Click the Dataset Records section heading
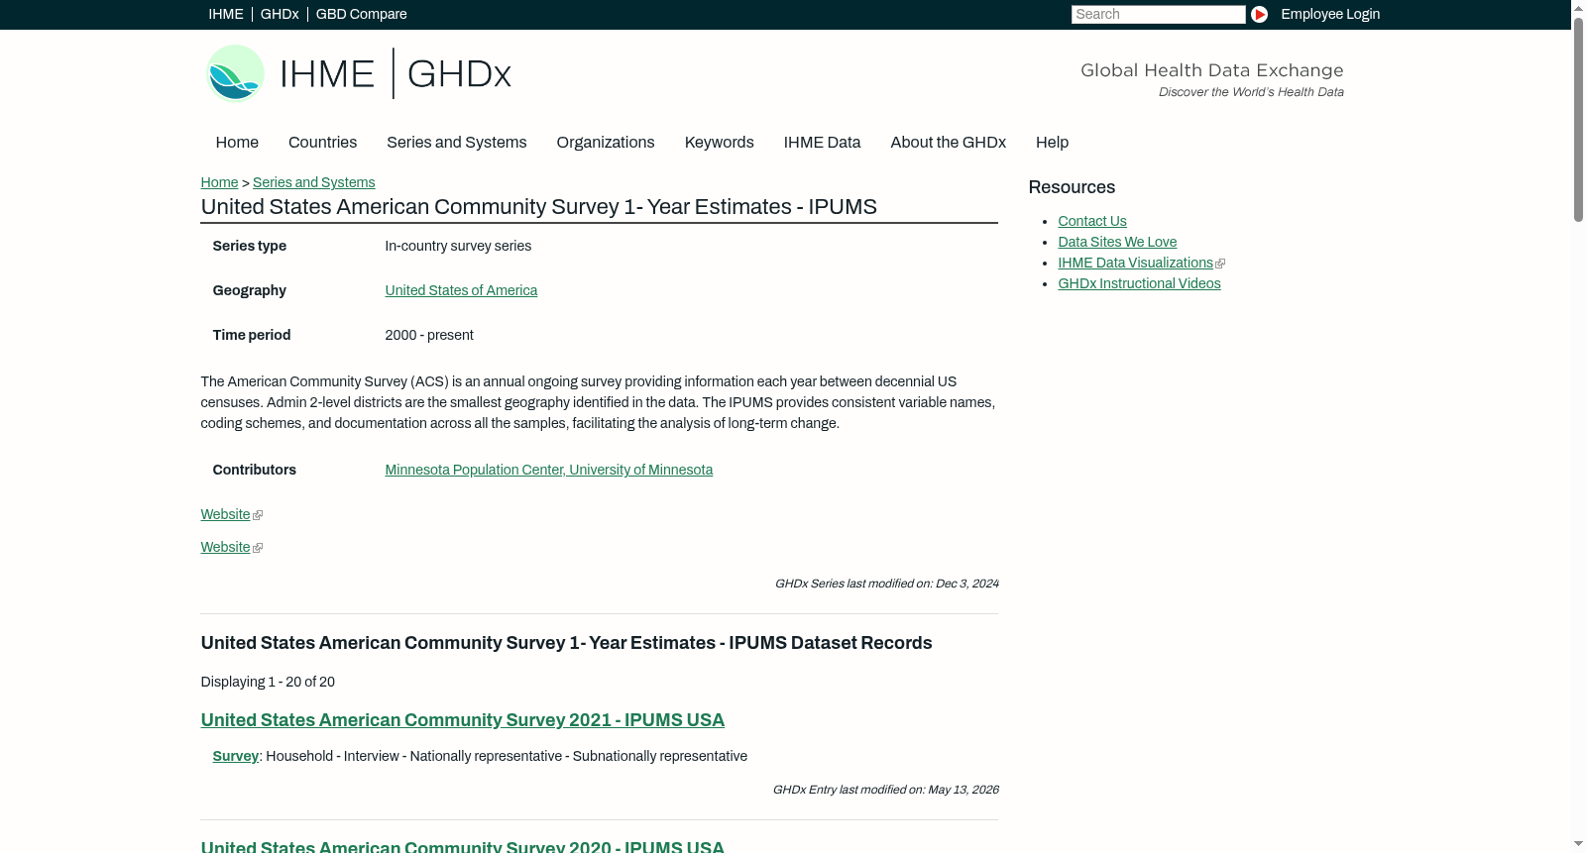Viewport: 1586px width, 853px height. 566,643
